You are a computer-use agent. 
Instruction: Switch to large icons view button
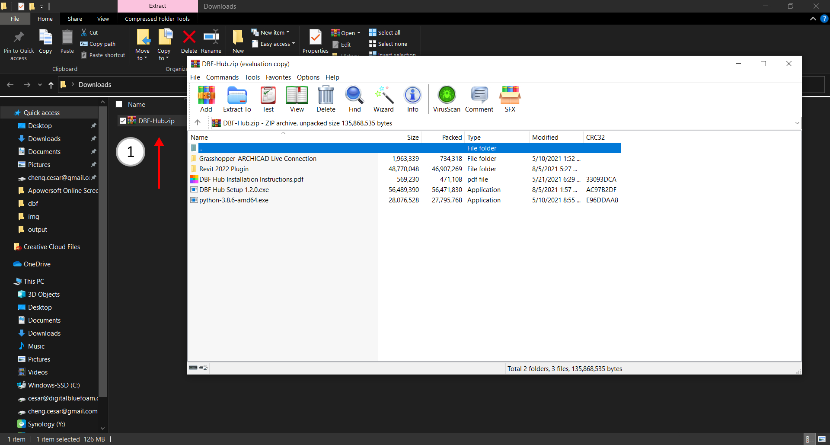(822, 439)
